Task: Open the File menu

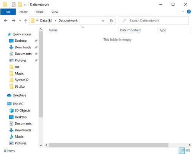Action: pyautogui.click(x=8, y=12)
